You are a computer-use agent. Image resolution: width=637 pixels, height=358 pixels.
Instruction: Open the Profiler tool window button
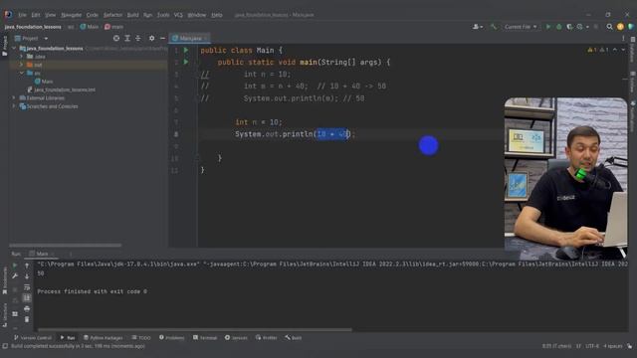click(266, 338)
